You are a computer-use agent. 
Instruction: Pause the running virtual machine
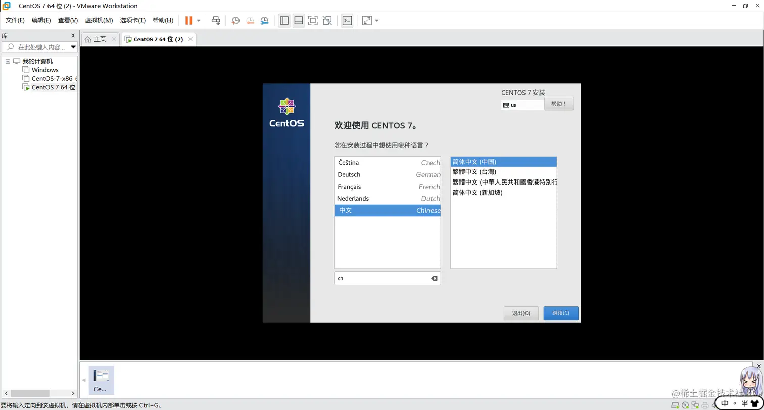coord(188,21)
